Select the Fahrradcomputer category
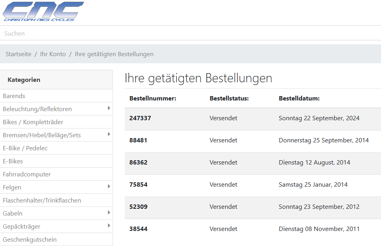The width and height of the screenshot is (381, 246). 27,174
